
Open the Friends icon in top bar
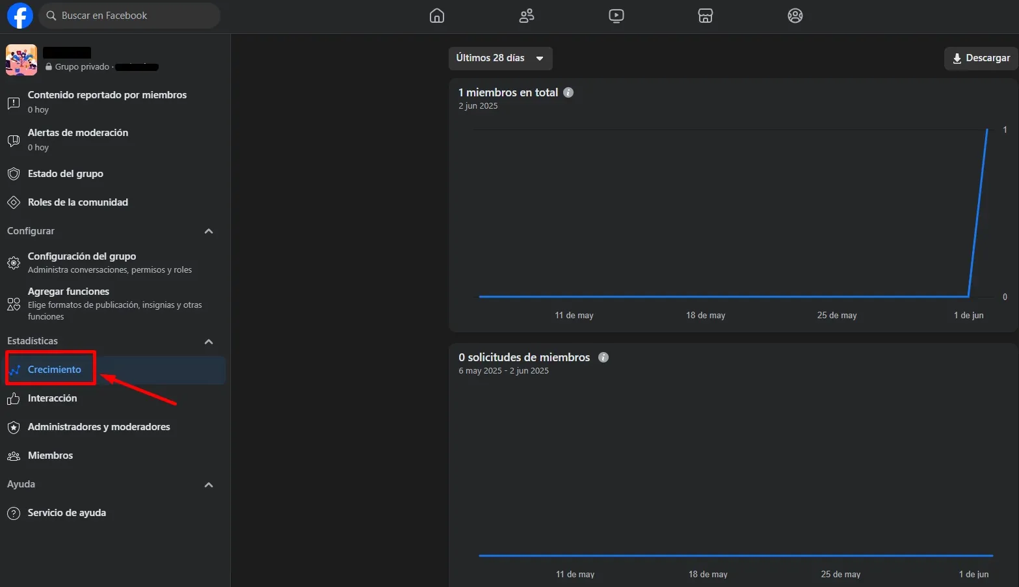click(x=527, y=16)
